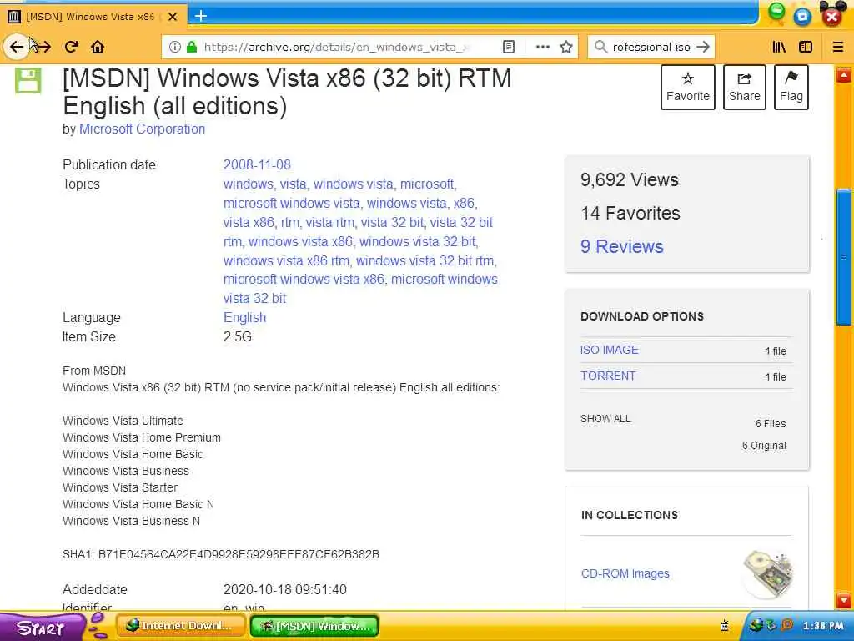Go back using the browser back arrow
Screen dimensions: 854x641
[x=17, y=47]
